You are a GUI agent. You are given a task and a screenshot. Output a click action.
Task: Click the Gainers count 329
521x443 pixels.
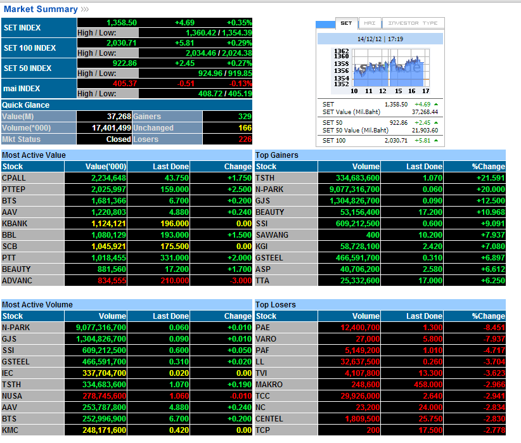pyautogui.click(x=245, y=117)
